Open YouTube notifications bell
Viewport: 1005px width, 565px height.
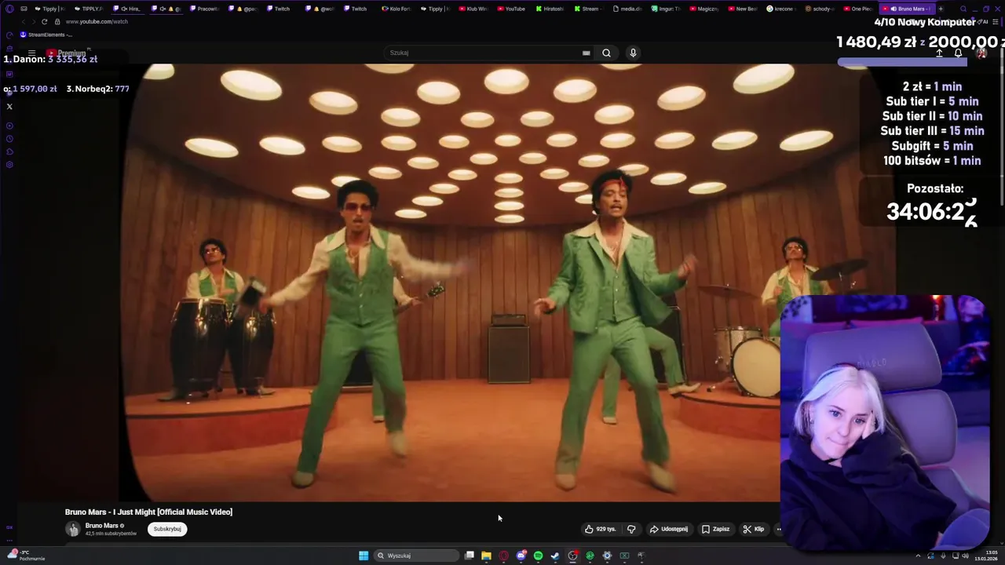click(x=958, y=53)
